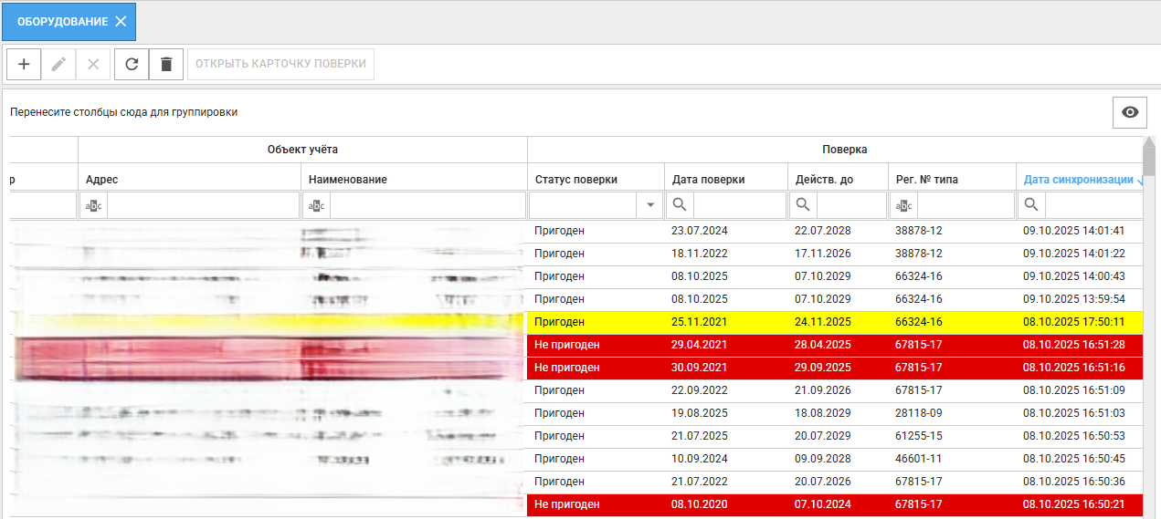Screen dimensions: 1161x519
Task: Click the refresh data icon
Action: (132, 65)
